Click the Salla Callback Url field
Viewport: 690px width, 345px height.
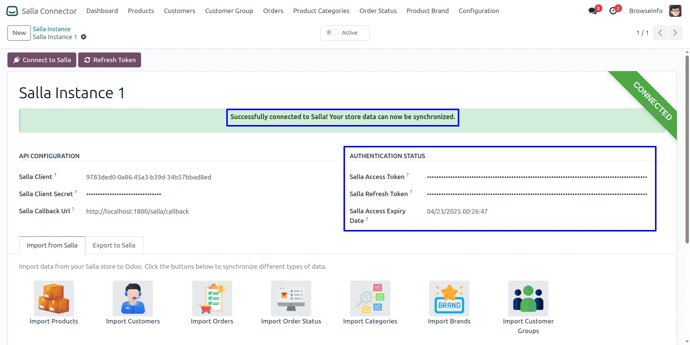pos(137,211)
